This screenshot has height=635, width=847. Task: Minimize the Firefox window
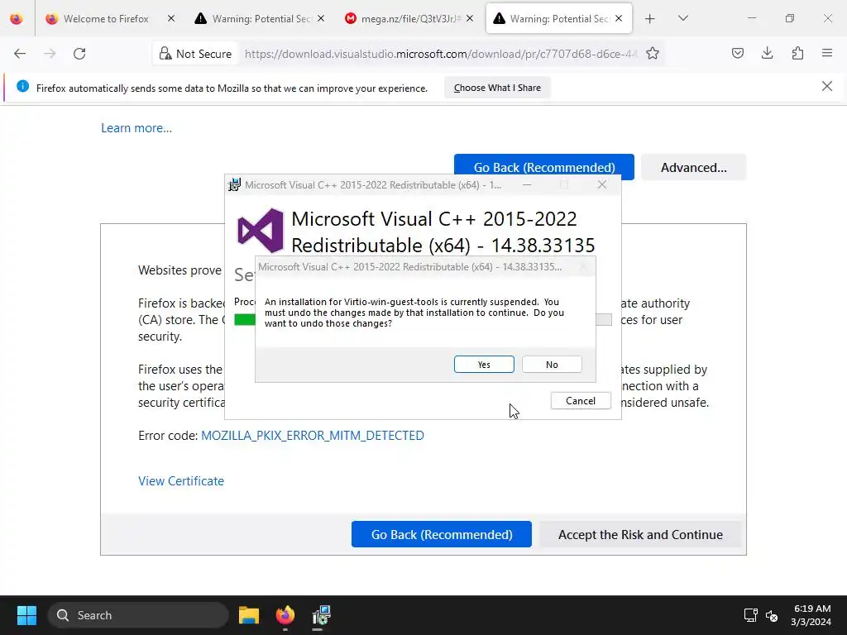click(751, 18)
